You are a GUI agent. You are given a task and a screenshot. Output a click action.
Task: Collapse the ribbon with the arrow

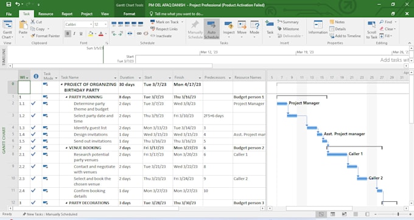pos(410,43)
